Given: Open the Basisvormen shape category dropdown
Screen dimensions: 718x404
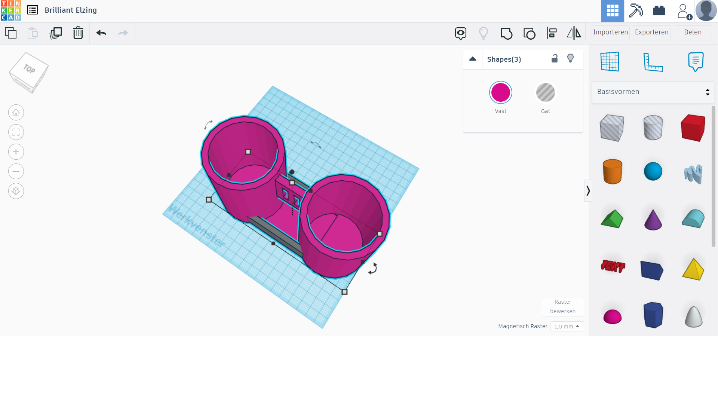Looking at the screenshot, I should tap(653, 92).
